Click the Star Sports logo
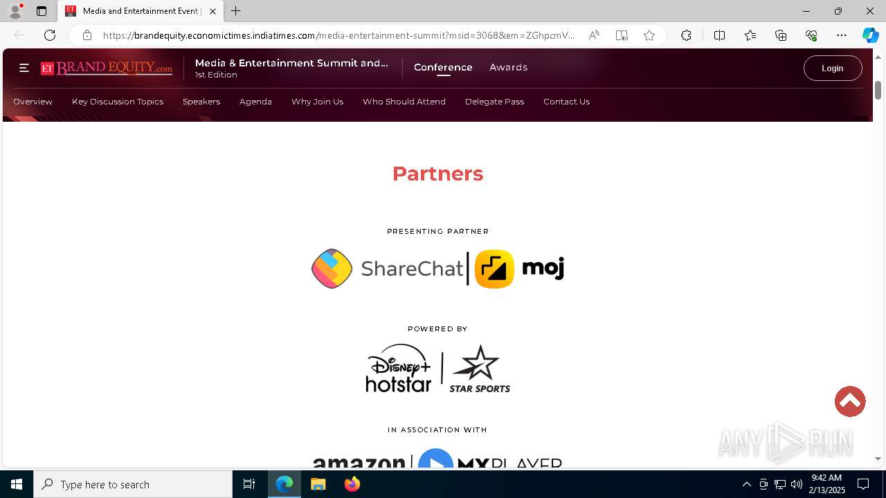This screenshot has height=498, width=886. click(x=480, y=369)
